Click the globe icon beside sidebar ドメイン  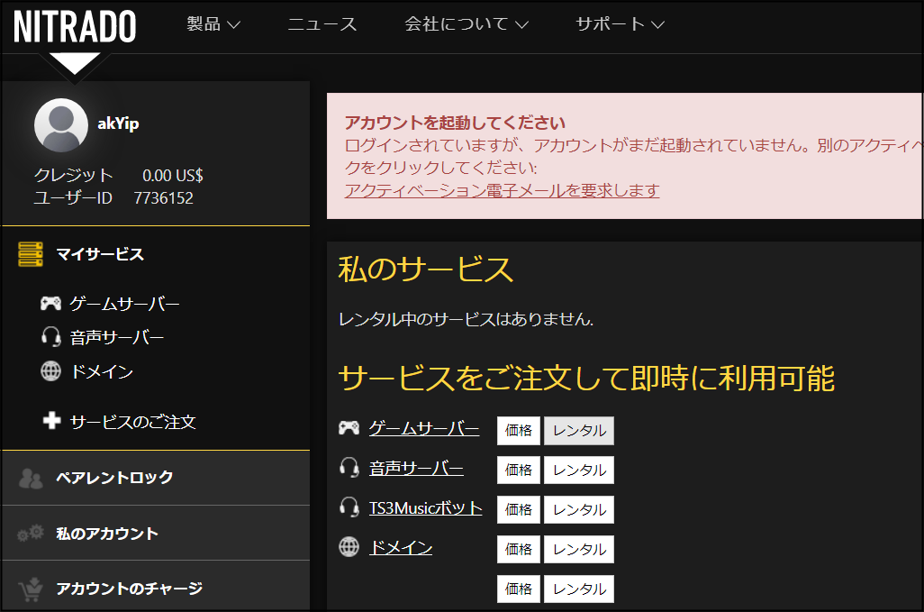50,370
